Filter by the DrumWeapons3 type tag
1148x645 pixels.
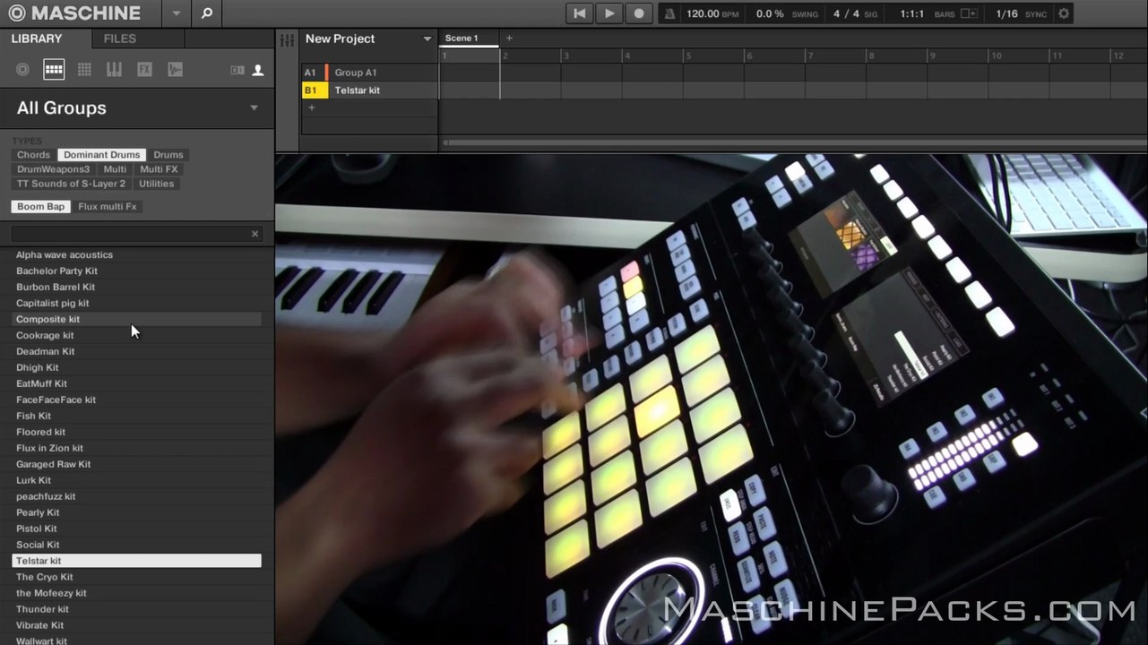(54, 169)
